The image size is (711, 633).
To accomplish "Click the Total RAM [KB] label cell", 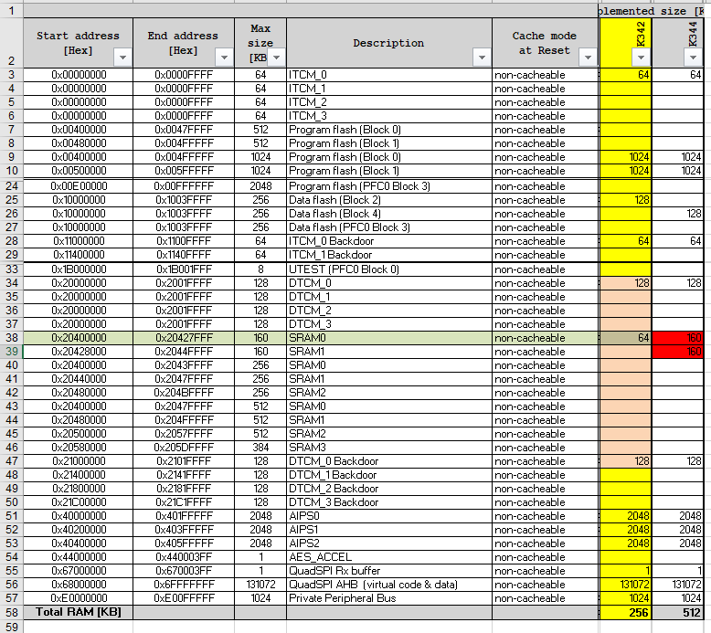I will tap(78, 613).
